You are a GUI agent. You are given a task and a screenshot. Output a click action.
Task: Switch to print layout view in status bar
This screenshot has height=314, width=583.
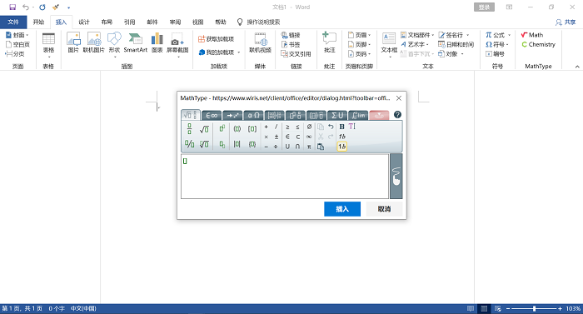pos(484,309)
